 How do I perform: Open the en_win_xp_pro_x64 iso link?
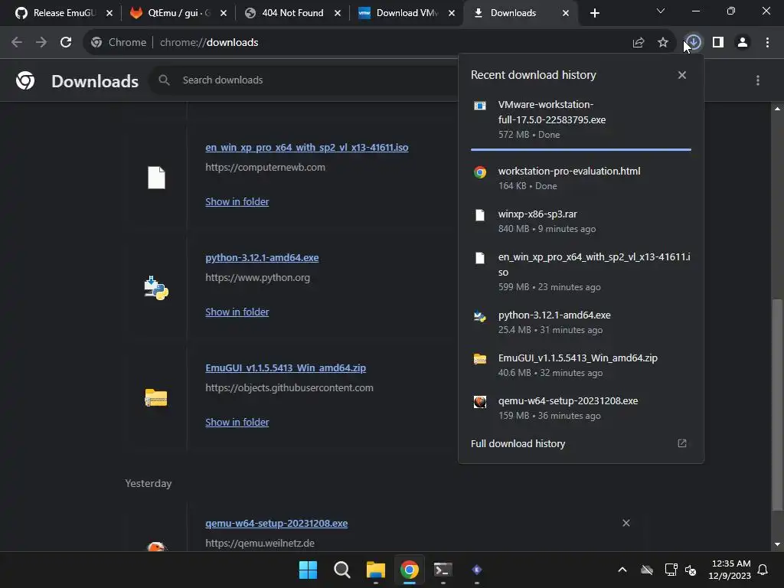306,148
